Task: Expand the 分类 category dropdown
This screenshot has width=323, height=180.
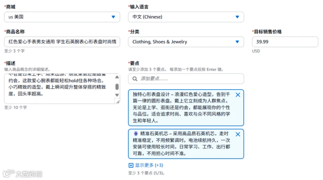Action: click(186, 42)
